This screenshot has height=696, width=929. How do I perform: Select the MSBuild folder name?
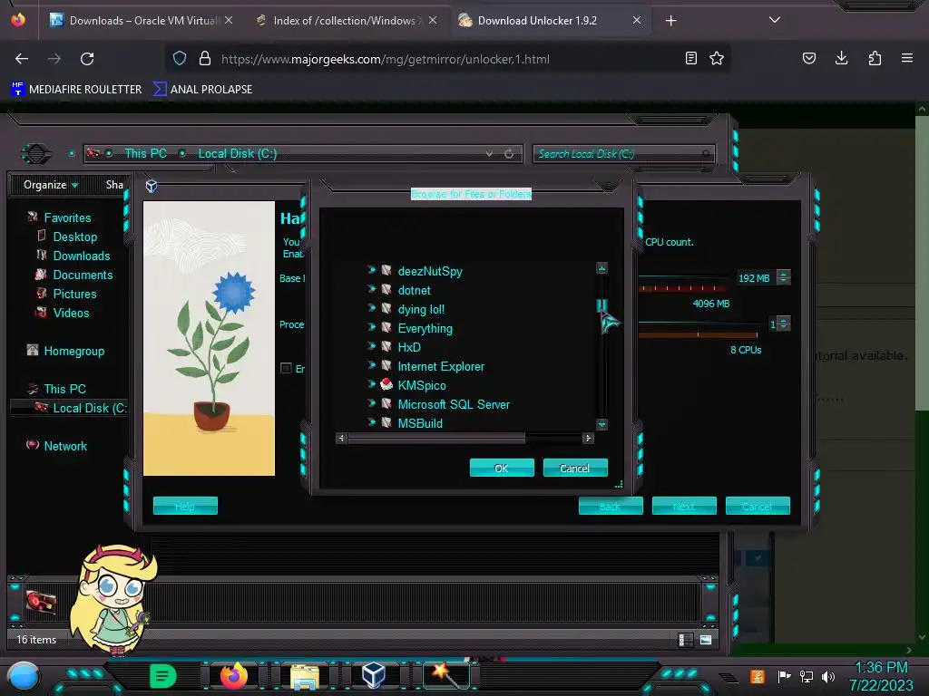420,423
